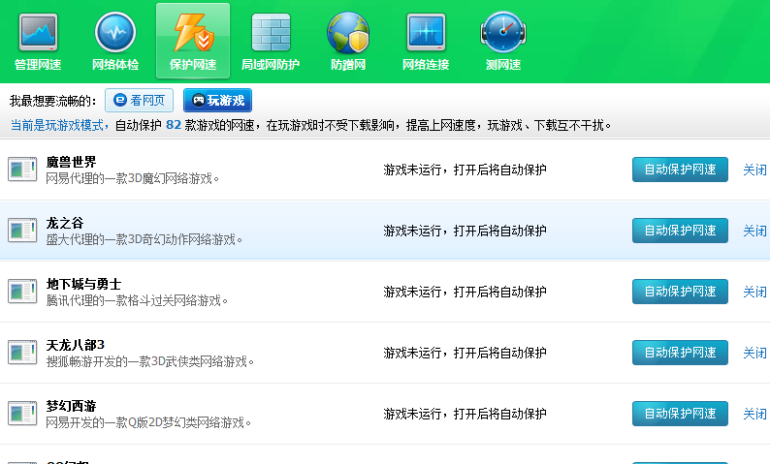Click the 82 protected games count

point(174,125)
